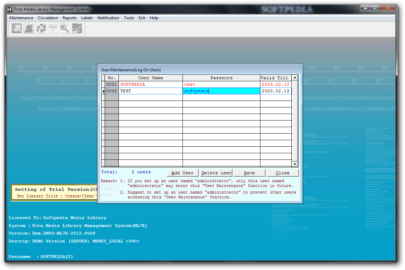
Task: Click the magnifying glass search toolbar icon
Action: click(65, 29)
